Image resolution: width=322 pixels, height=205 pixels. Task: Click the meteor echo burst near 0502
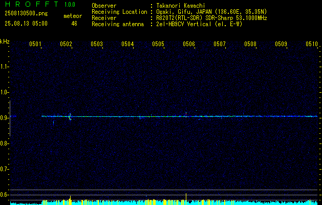[x=70, y=116]
